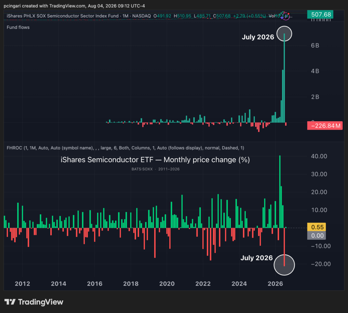Click the 2026 year on time axis

[275, 284]
